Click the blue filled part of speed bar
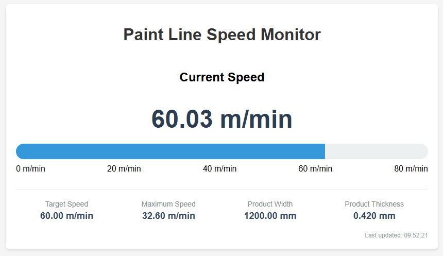 click(x=170, y=151)
